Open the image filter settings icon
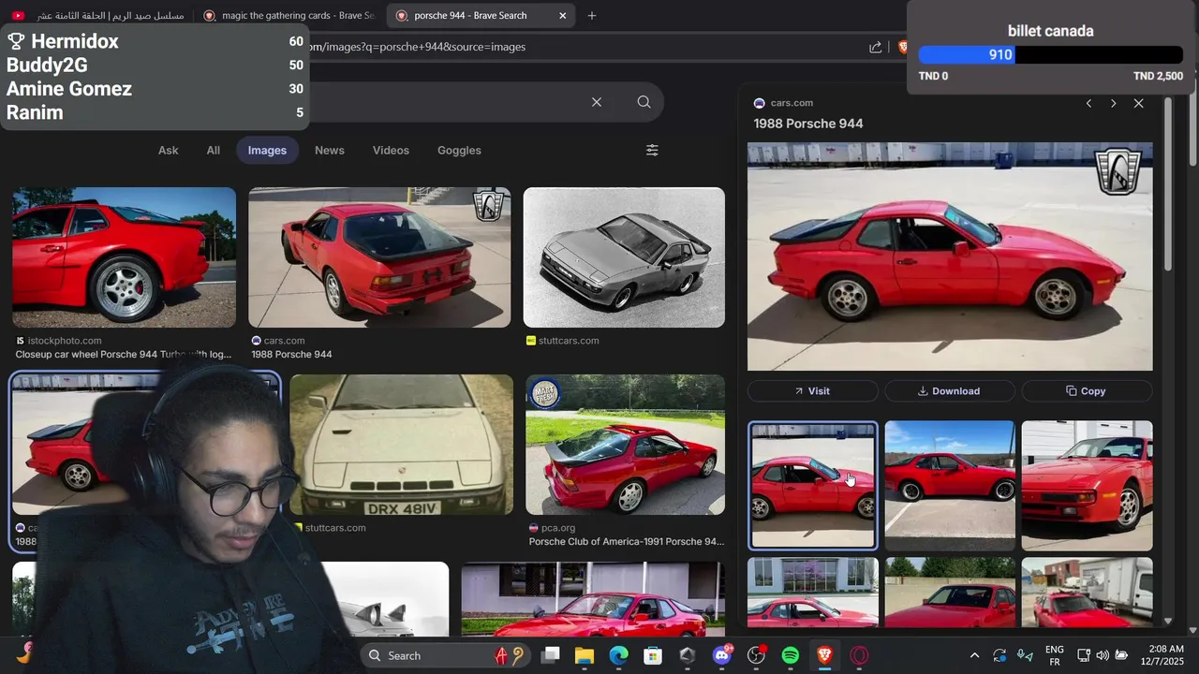1199x674 pixels. pyautogui.click(x=652, y=150)
